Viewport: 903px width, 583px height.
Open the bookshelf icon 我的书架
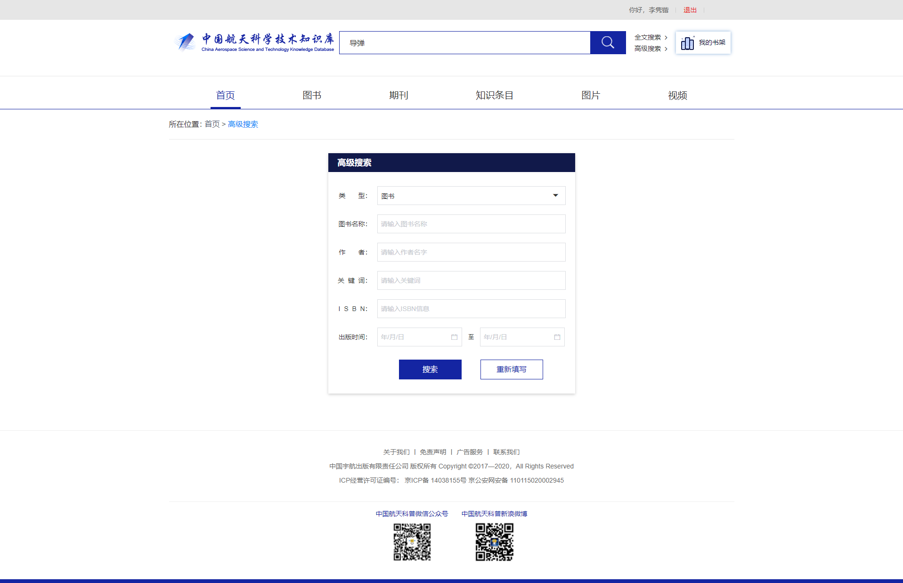click(x=703, y=43)
